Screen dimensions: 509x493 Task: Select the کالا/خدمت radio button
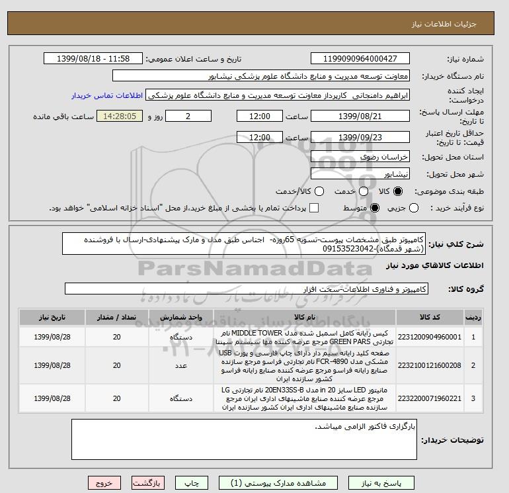tap(319, 191)
